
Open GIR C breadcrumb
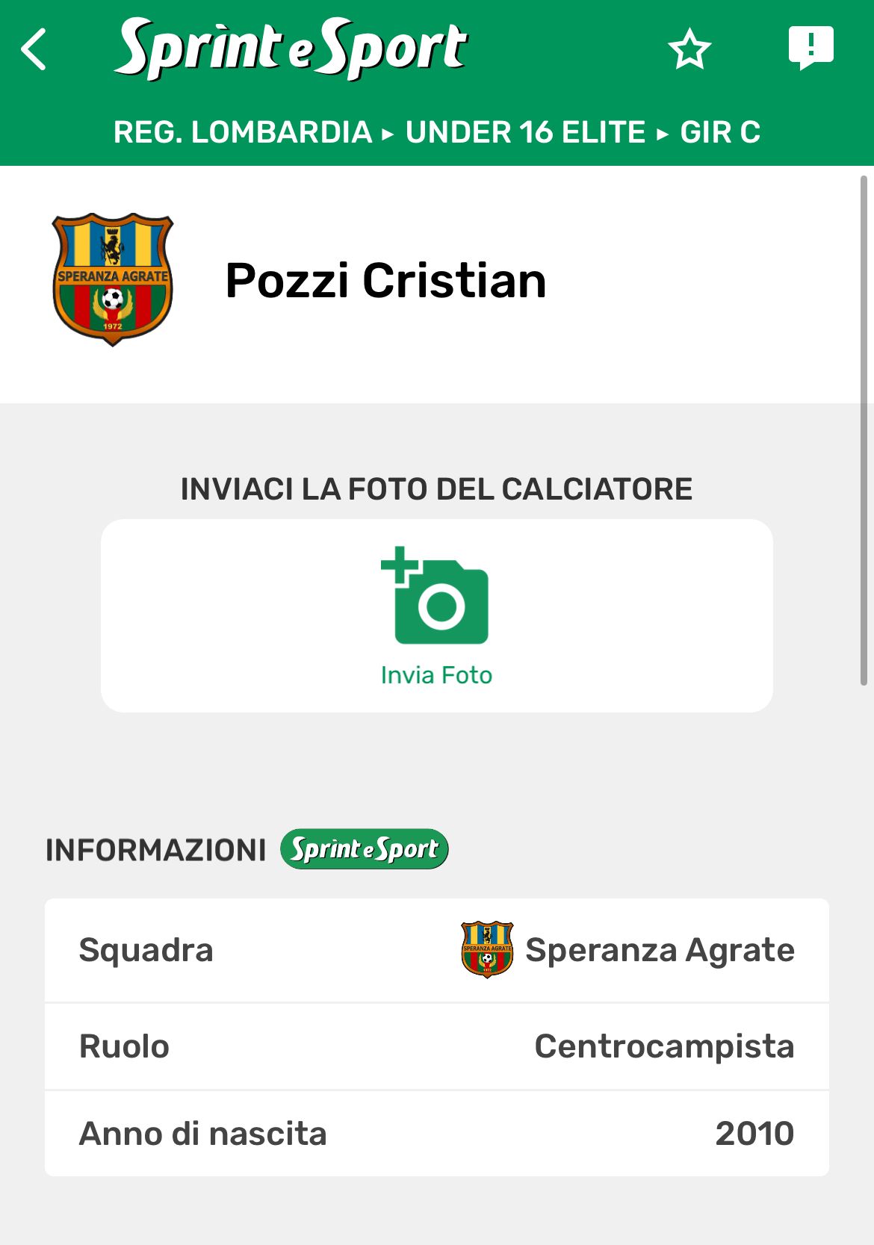pos(719,132)
